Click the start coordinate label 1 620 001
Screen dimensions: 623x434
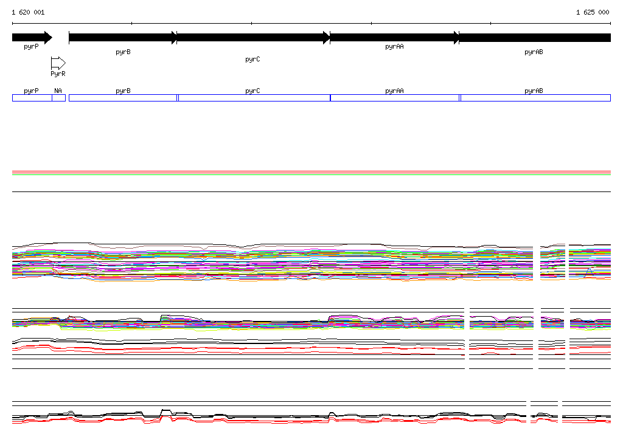[x=28, y=12]
